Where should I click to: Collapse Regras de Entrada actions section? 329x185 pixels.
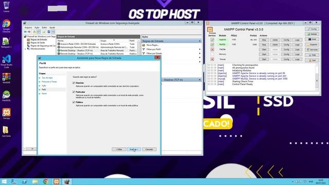[x=199, y=41]
